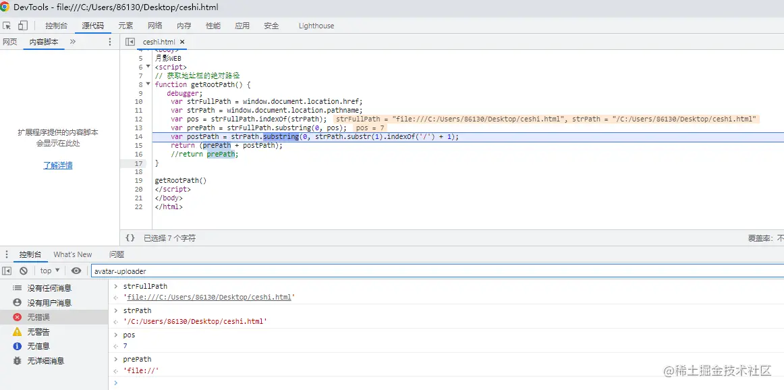Click the live expression eye icon
The height and width of the screenshot is (390, 784).
point(76,271)
